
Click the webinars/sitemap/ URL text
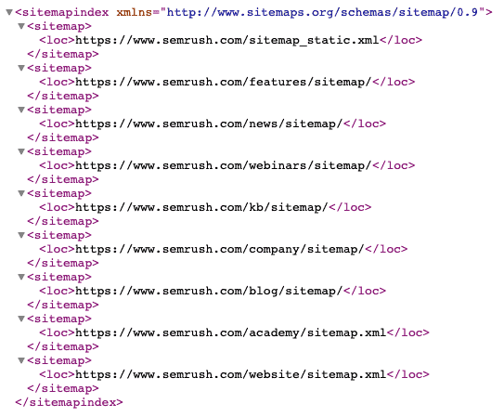coord(224,165)
